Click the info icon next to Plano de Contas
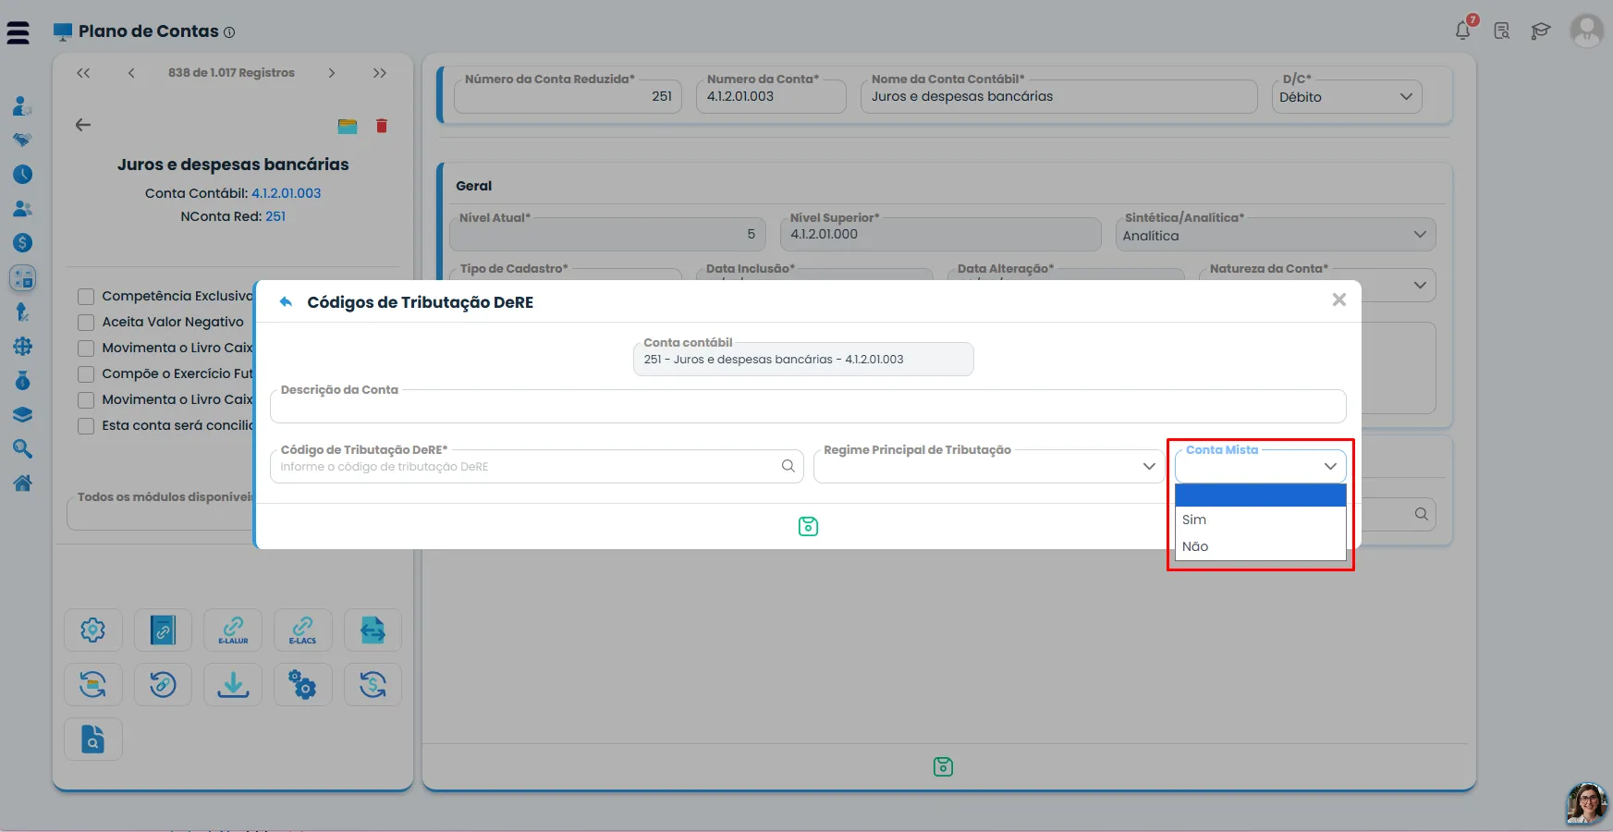 (x=229, y=32)
